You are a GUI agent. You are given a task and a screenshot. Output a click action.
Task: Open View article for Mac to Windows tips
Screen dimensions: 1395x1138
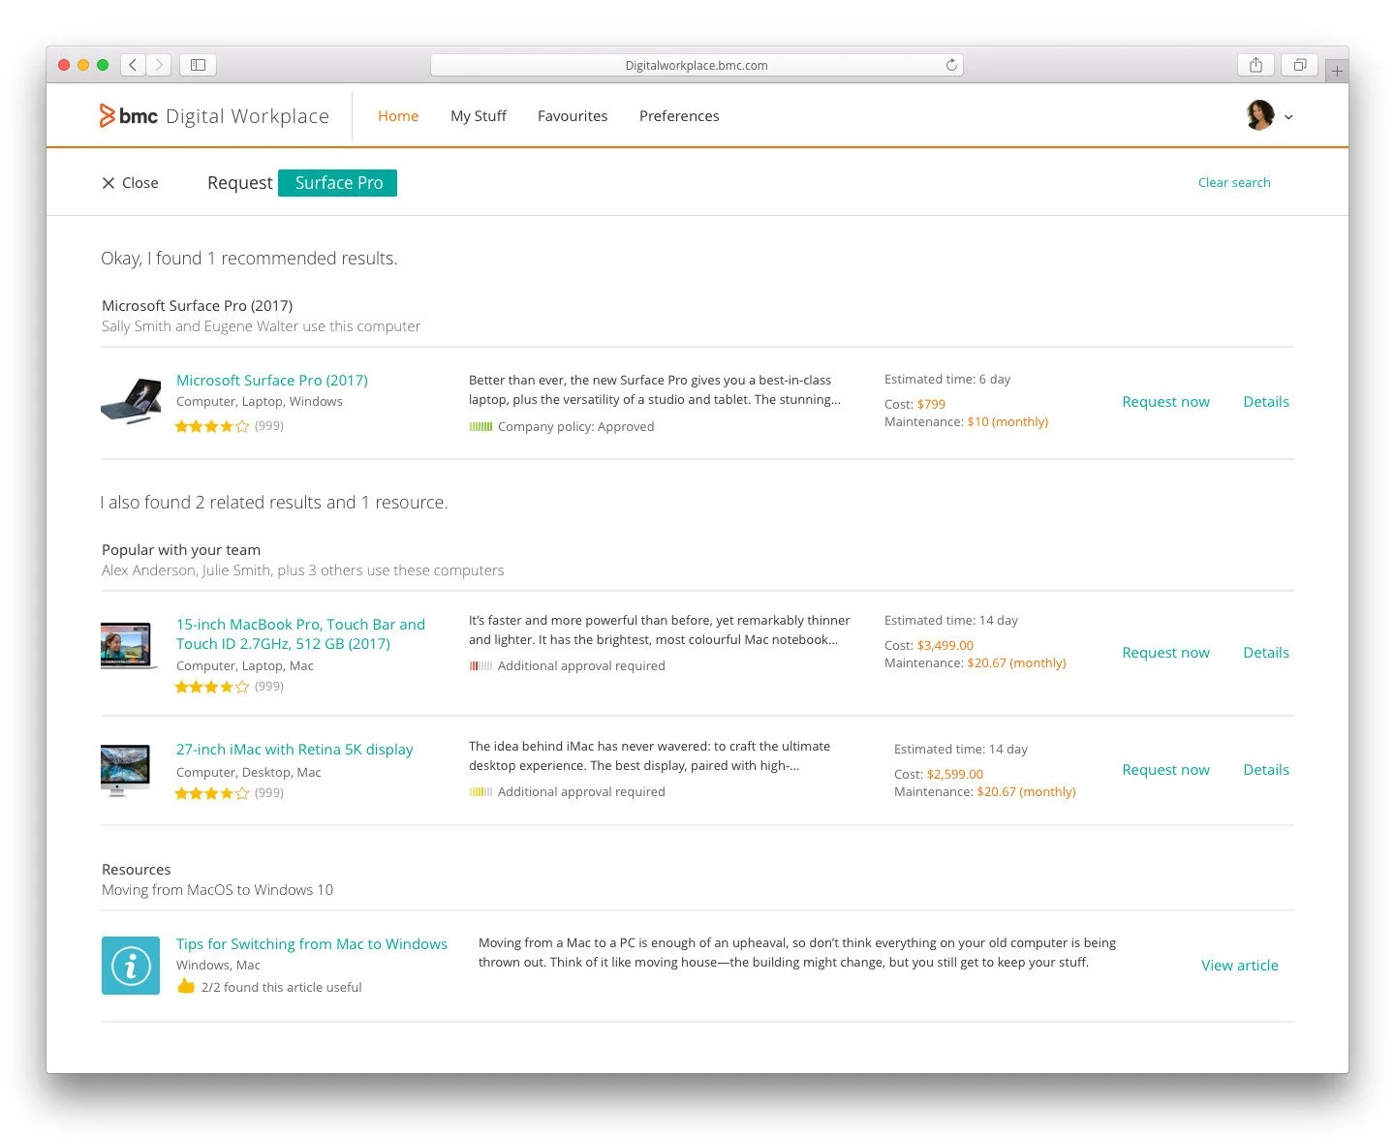point(1240,966)
